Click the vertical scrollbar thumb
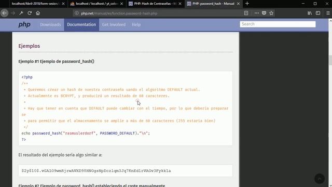The width and height of the screenshot is (332, 187). click(x=330, y=60)
